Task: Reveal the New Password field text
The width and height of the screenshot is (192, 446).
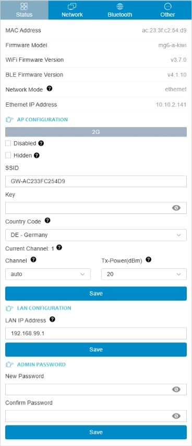Action: [176, 390]
